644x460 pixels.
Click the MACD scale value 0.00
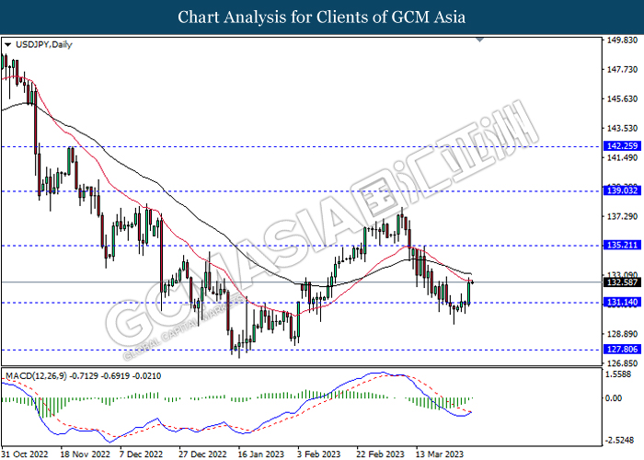614,398
